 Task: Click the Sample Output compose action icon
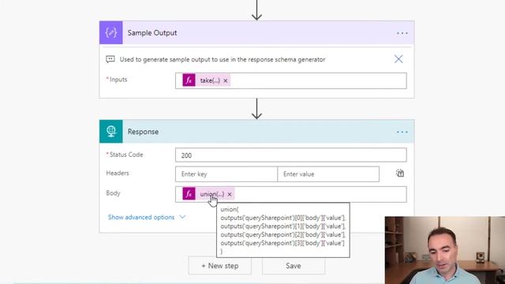(110, 32)
